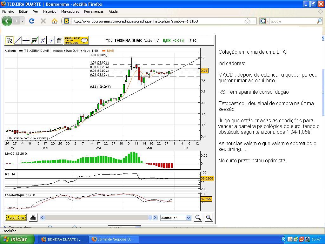This screenshot has width=325, height=244.
Task: Click the price label 0,98 on the price axis
Action: point(204,71)
